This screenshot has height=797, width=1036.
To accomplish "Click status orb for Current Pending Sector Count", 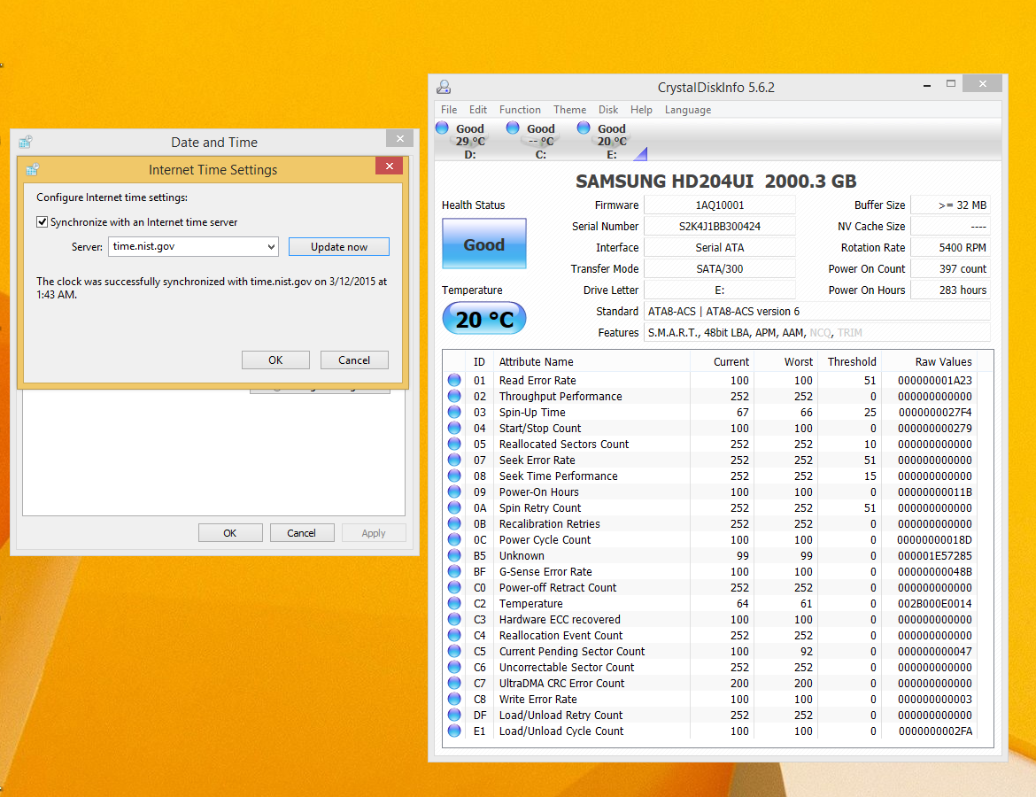I will [x=454, y=651].
